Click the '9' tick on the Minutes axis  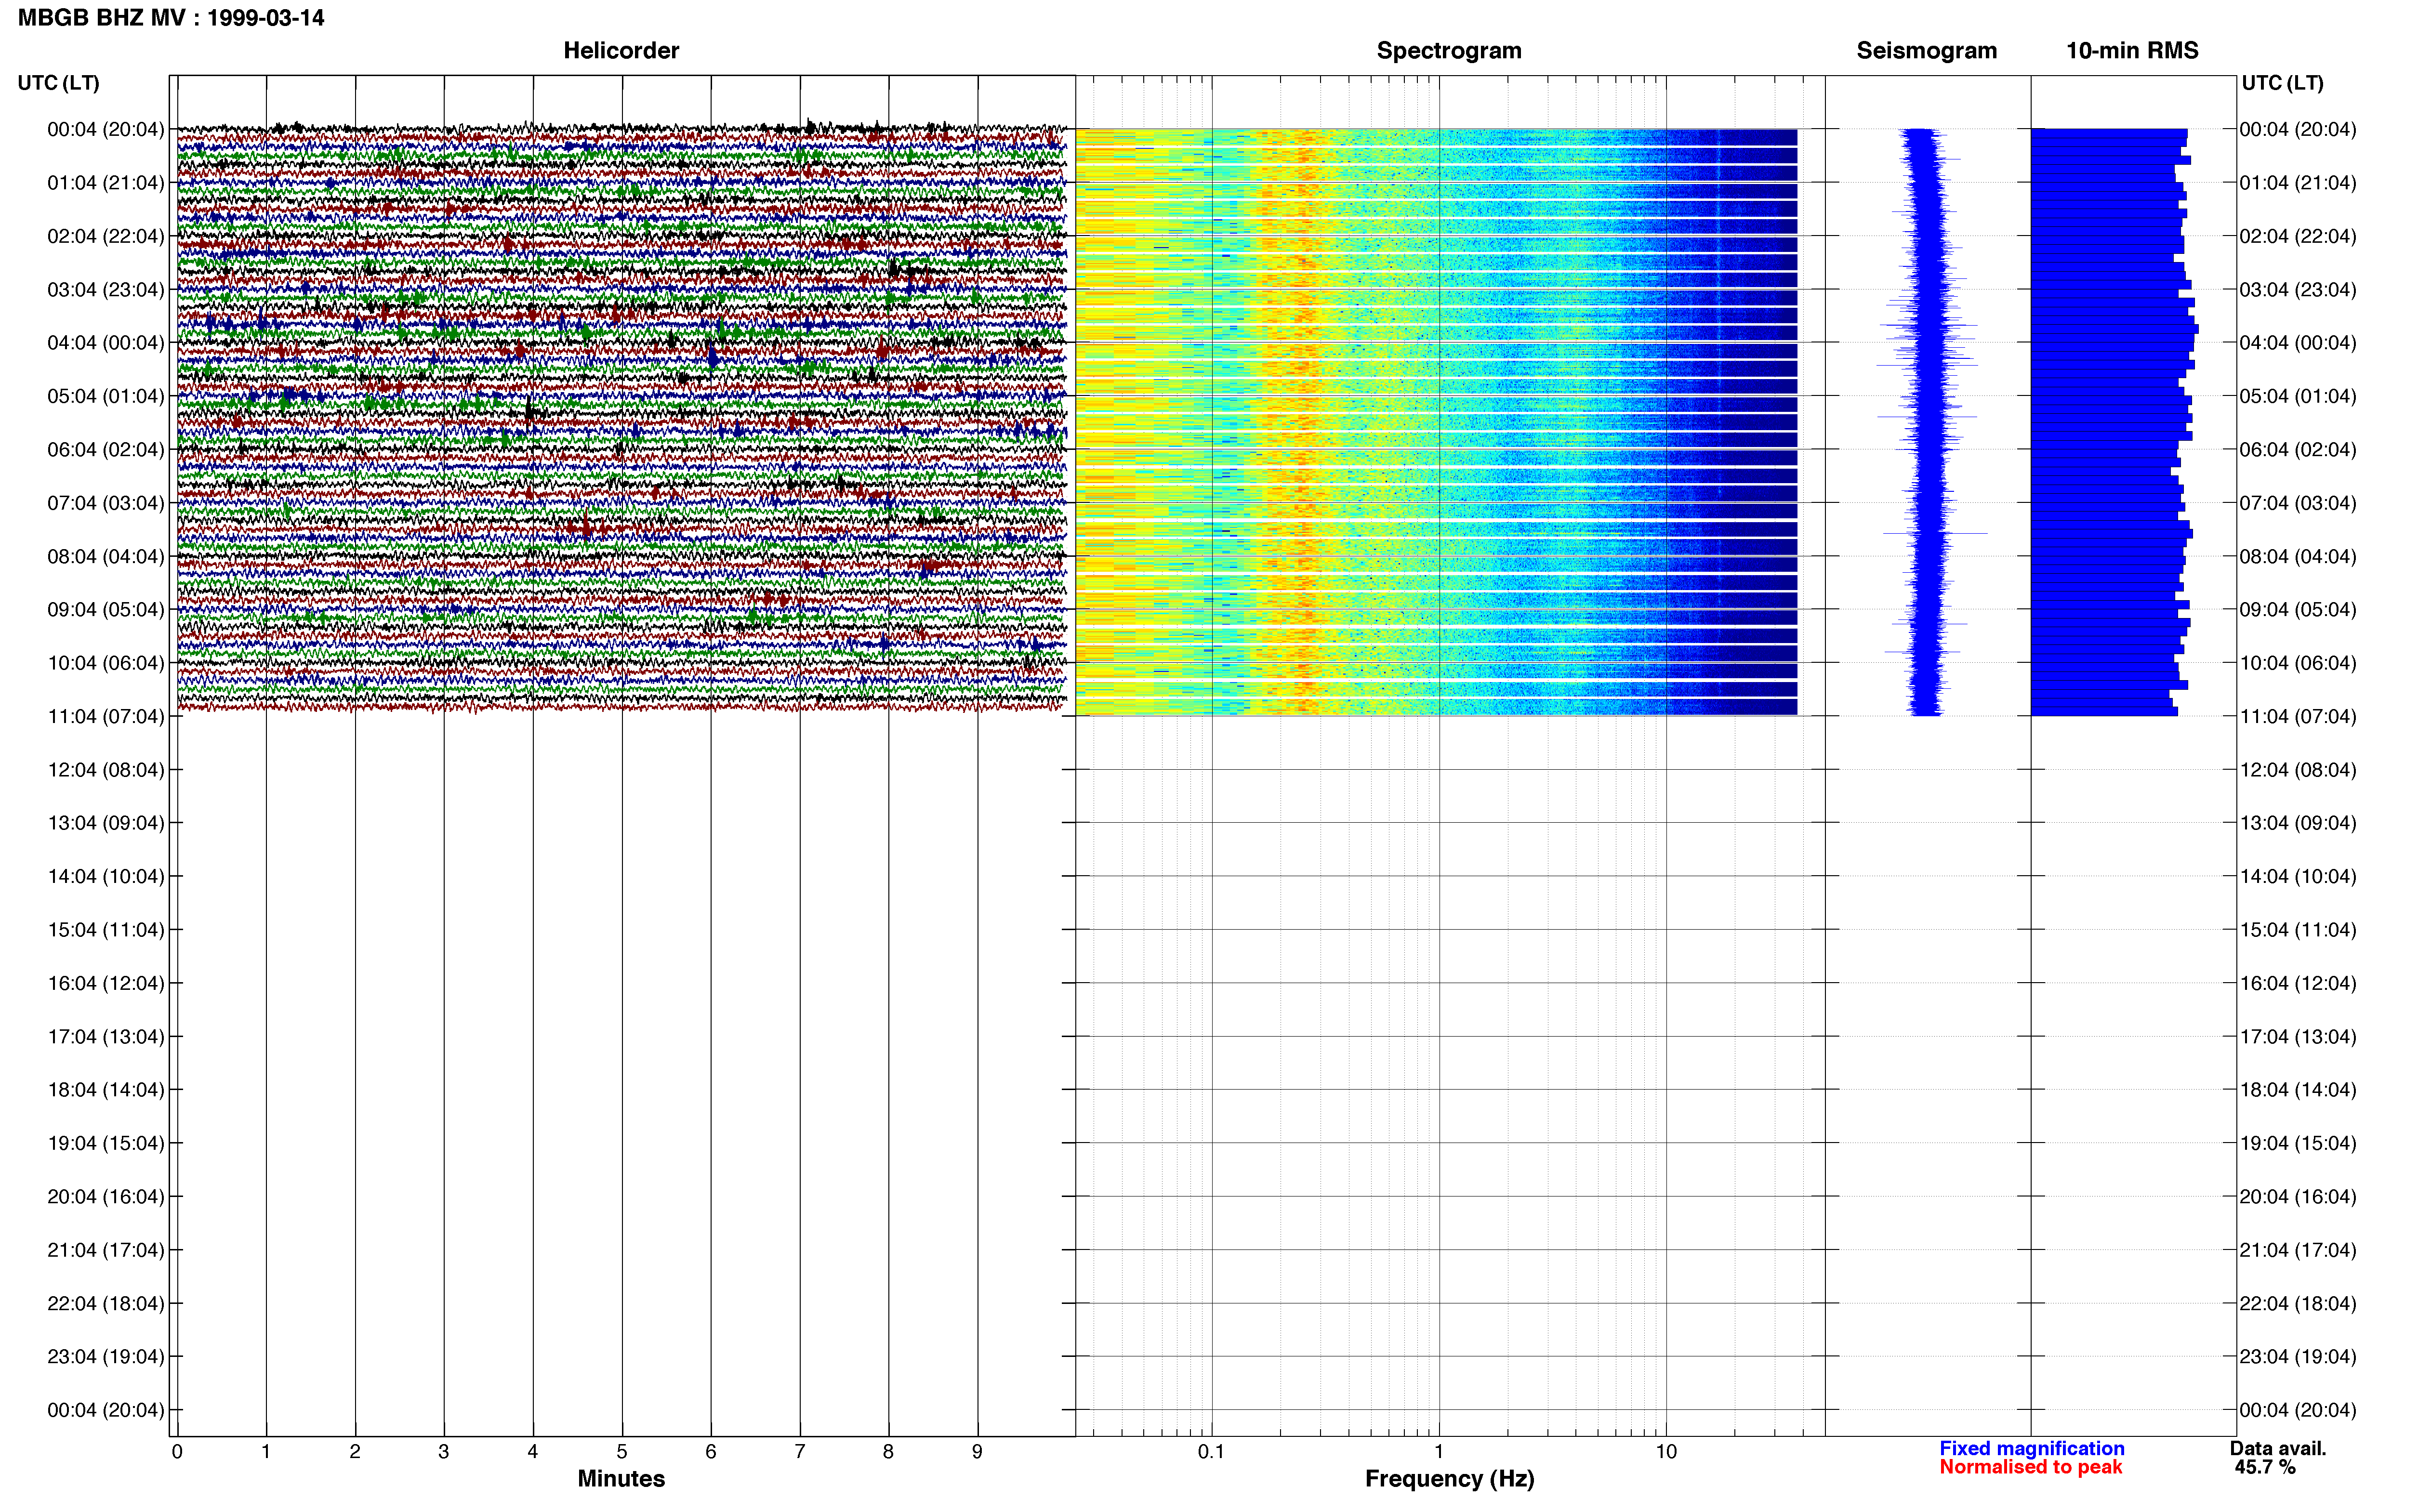click(977, 1451)
